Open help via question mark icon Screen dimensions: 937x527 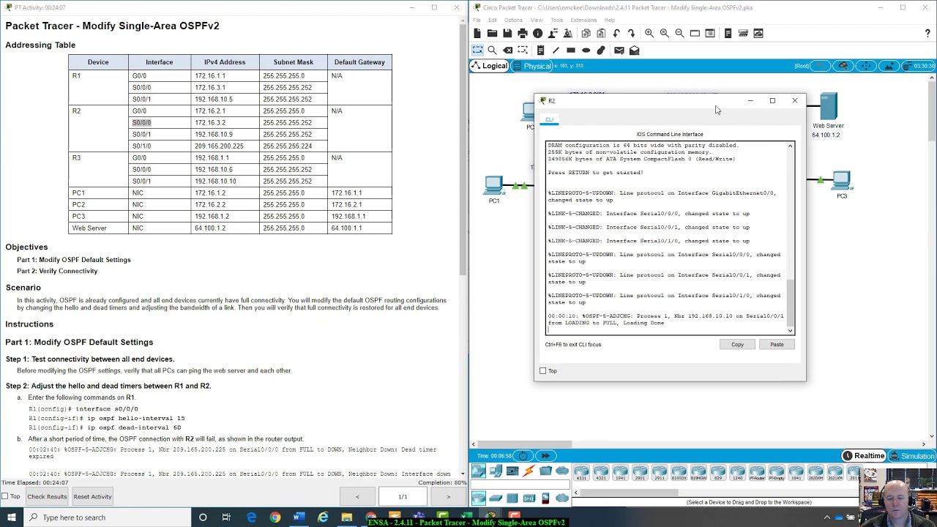click(927, 34)
